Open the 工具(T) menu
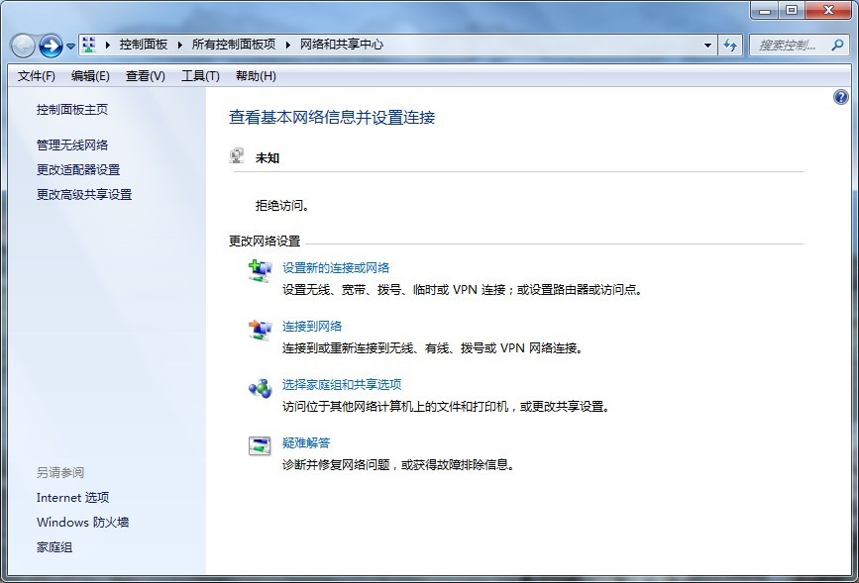859x583 pixels. click(x=200, y=76)
